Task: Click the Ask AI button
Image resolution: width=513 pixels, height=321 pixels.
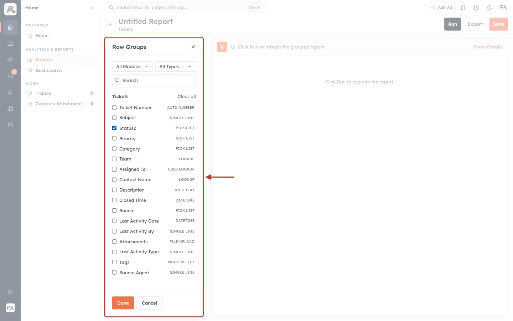Action: (441, 7)
